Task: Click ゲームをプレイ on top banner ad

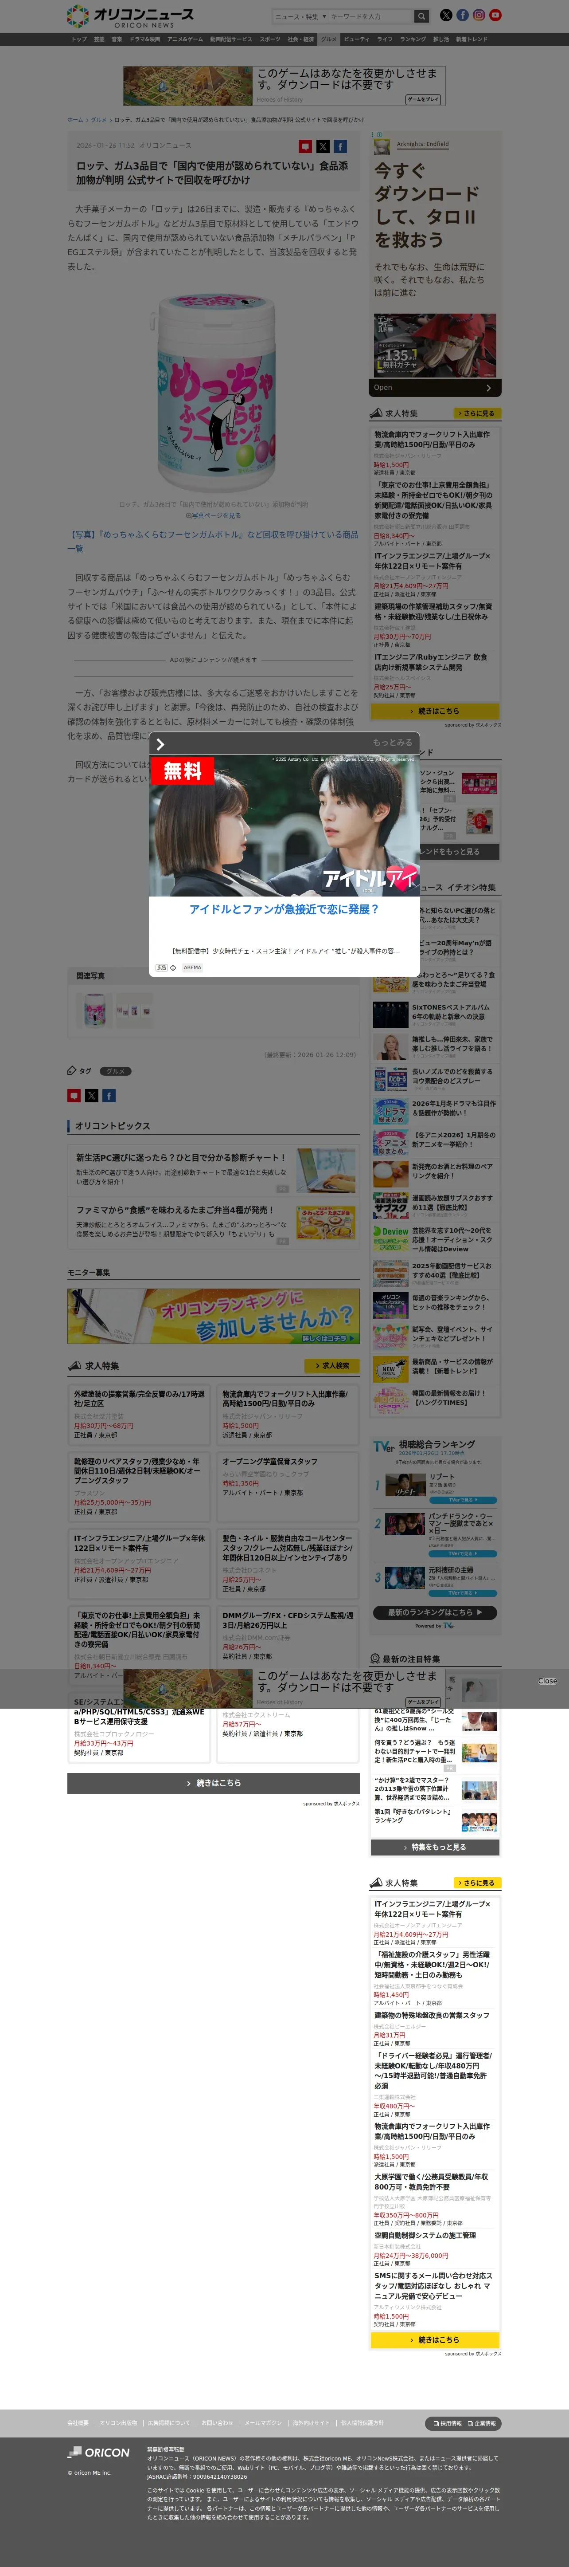Action: (423, 100)
